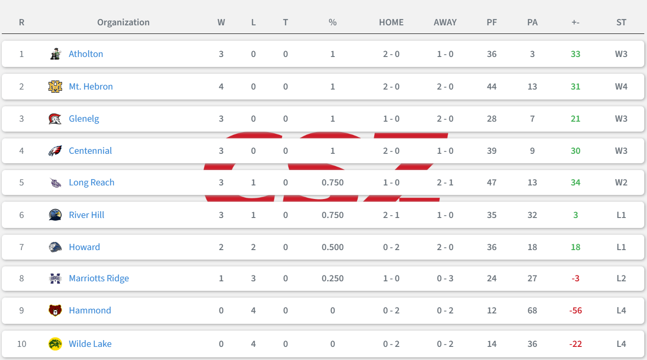Click the Atholton team logo icon
Image resolution: width=647 pixels, height=360 pixels.
55,54
